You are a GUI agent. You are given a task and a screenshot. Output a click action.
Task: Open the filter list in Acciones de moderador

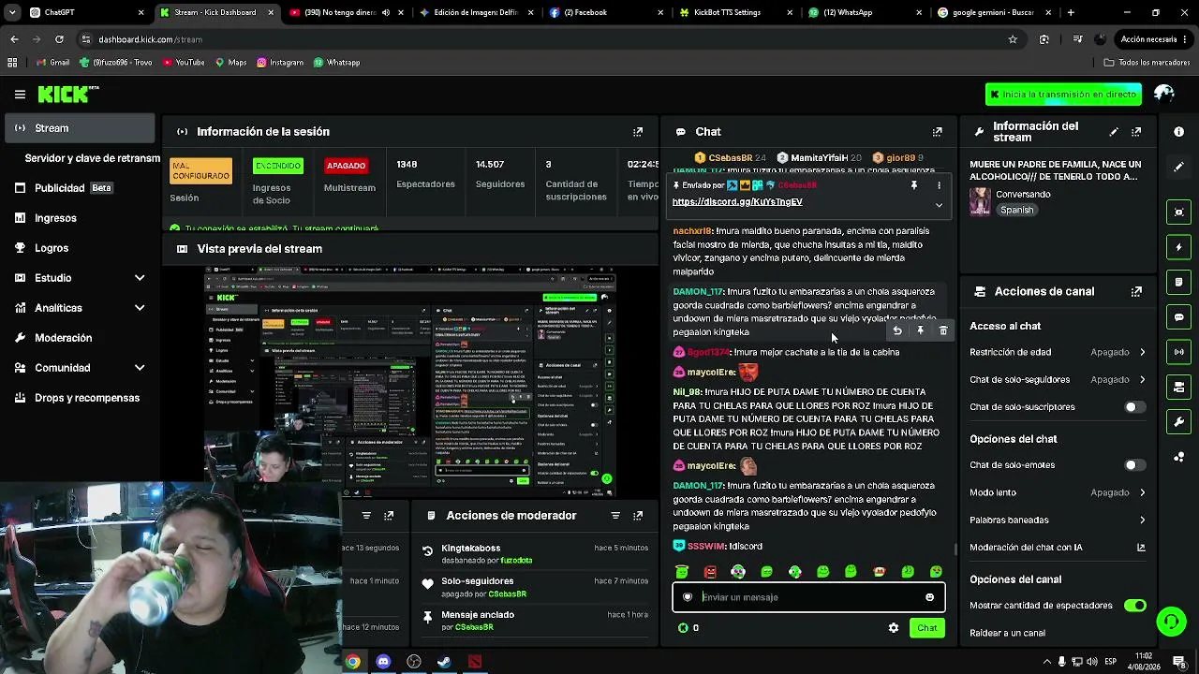[615, 516]
